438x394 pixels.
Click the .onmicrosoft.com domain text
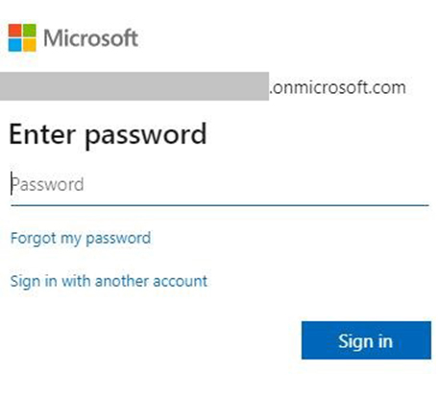point(337,87)
